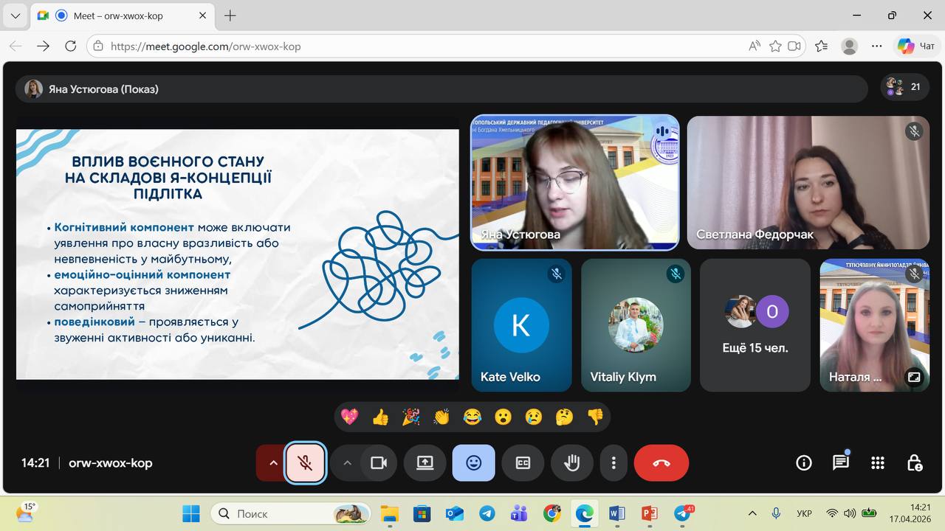Open the activities grid icon
Image resolution: width=945 pixels, height=531 pixels.
click(877, 463)
